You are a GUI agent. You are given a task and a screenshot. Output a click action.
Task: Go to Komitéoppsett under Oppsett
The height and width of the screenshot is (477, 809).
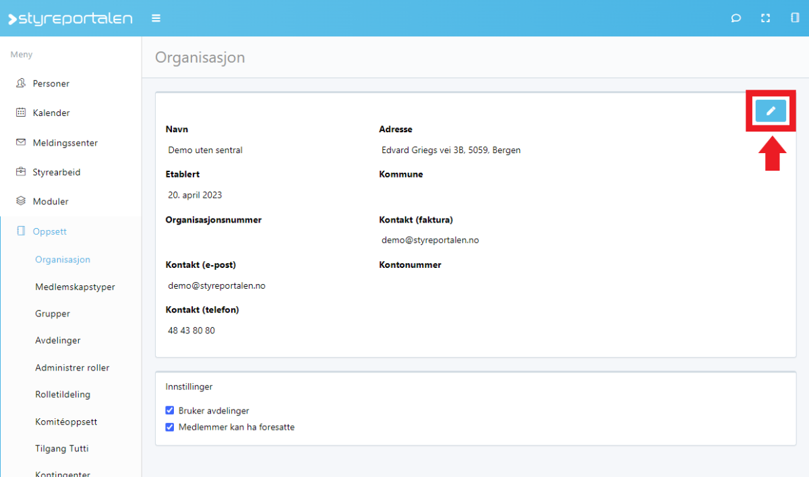[x=66, y=422]
